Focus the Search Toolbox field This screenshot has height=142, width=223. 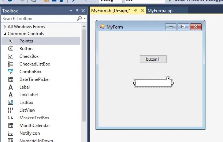pyautogui.click(x=39, y=19)
